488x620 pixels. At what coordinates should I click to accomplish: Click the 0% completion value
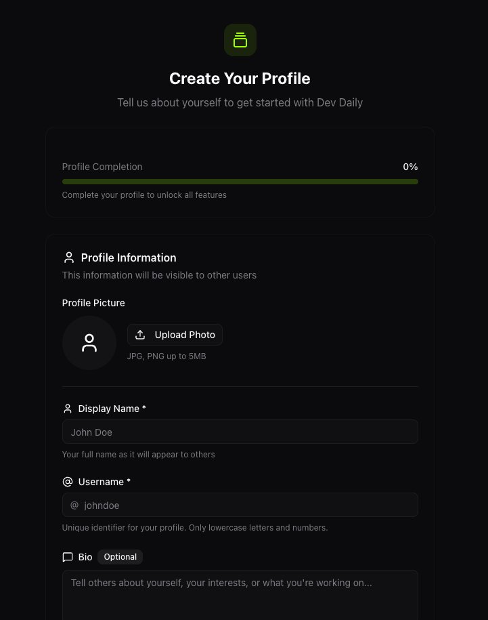coord(410,167)
